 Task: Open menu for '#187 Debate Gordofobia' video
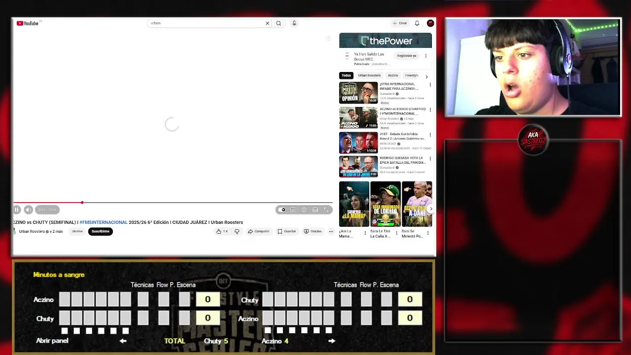[x=430, y=135]
